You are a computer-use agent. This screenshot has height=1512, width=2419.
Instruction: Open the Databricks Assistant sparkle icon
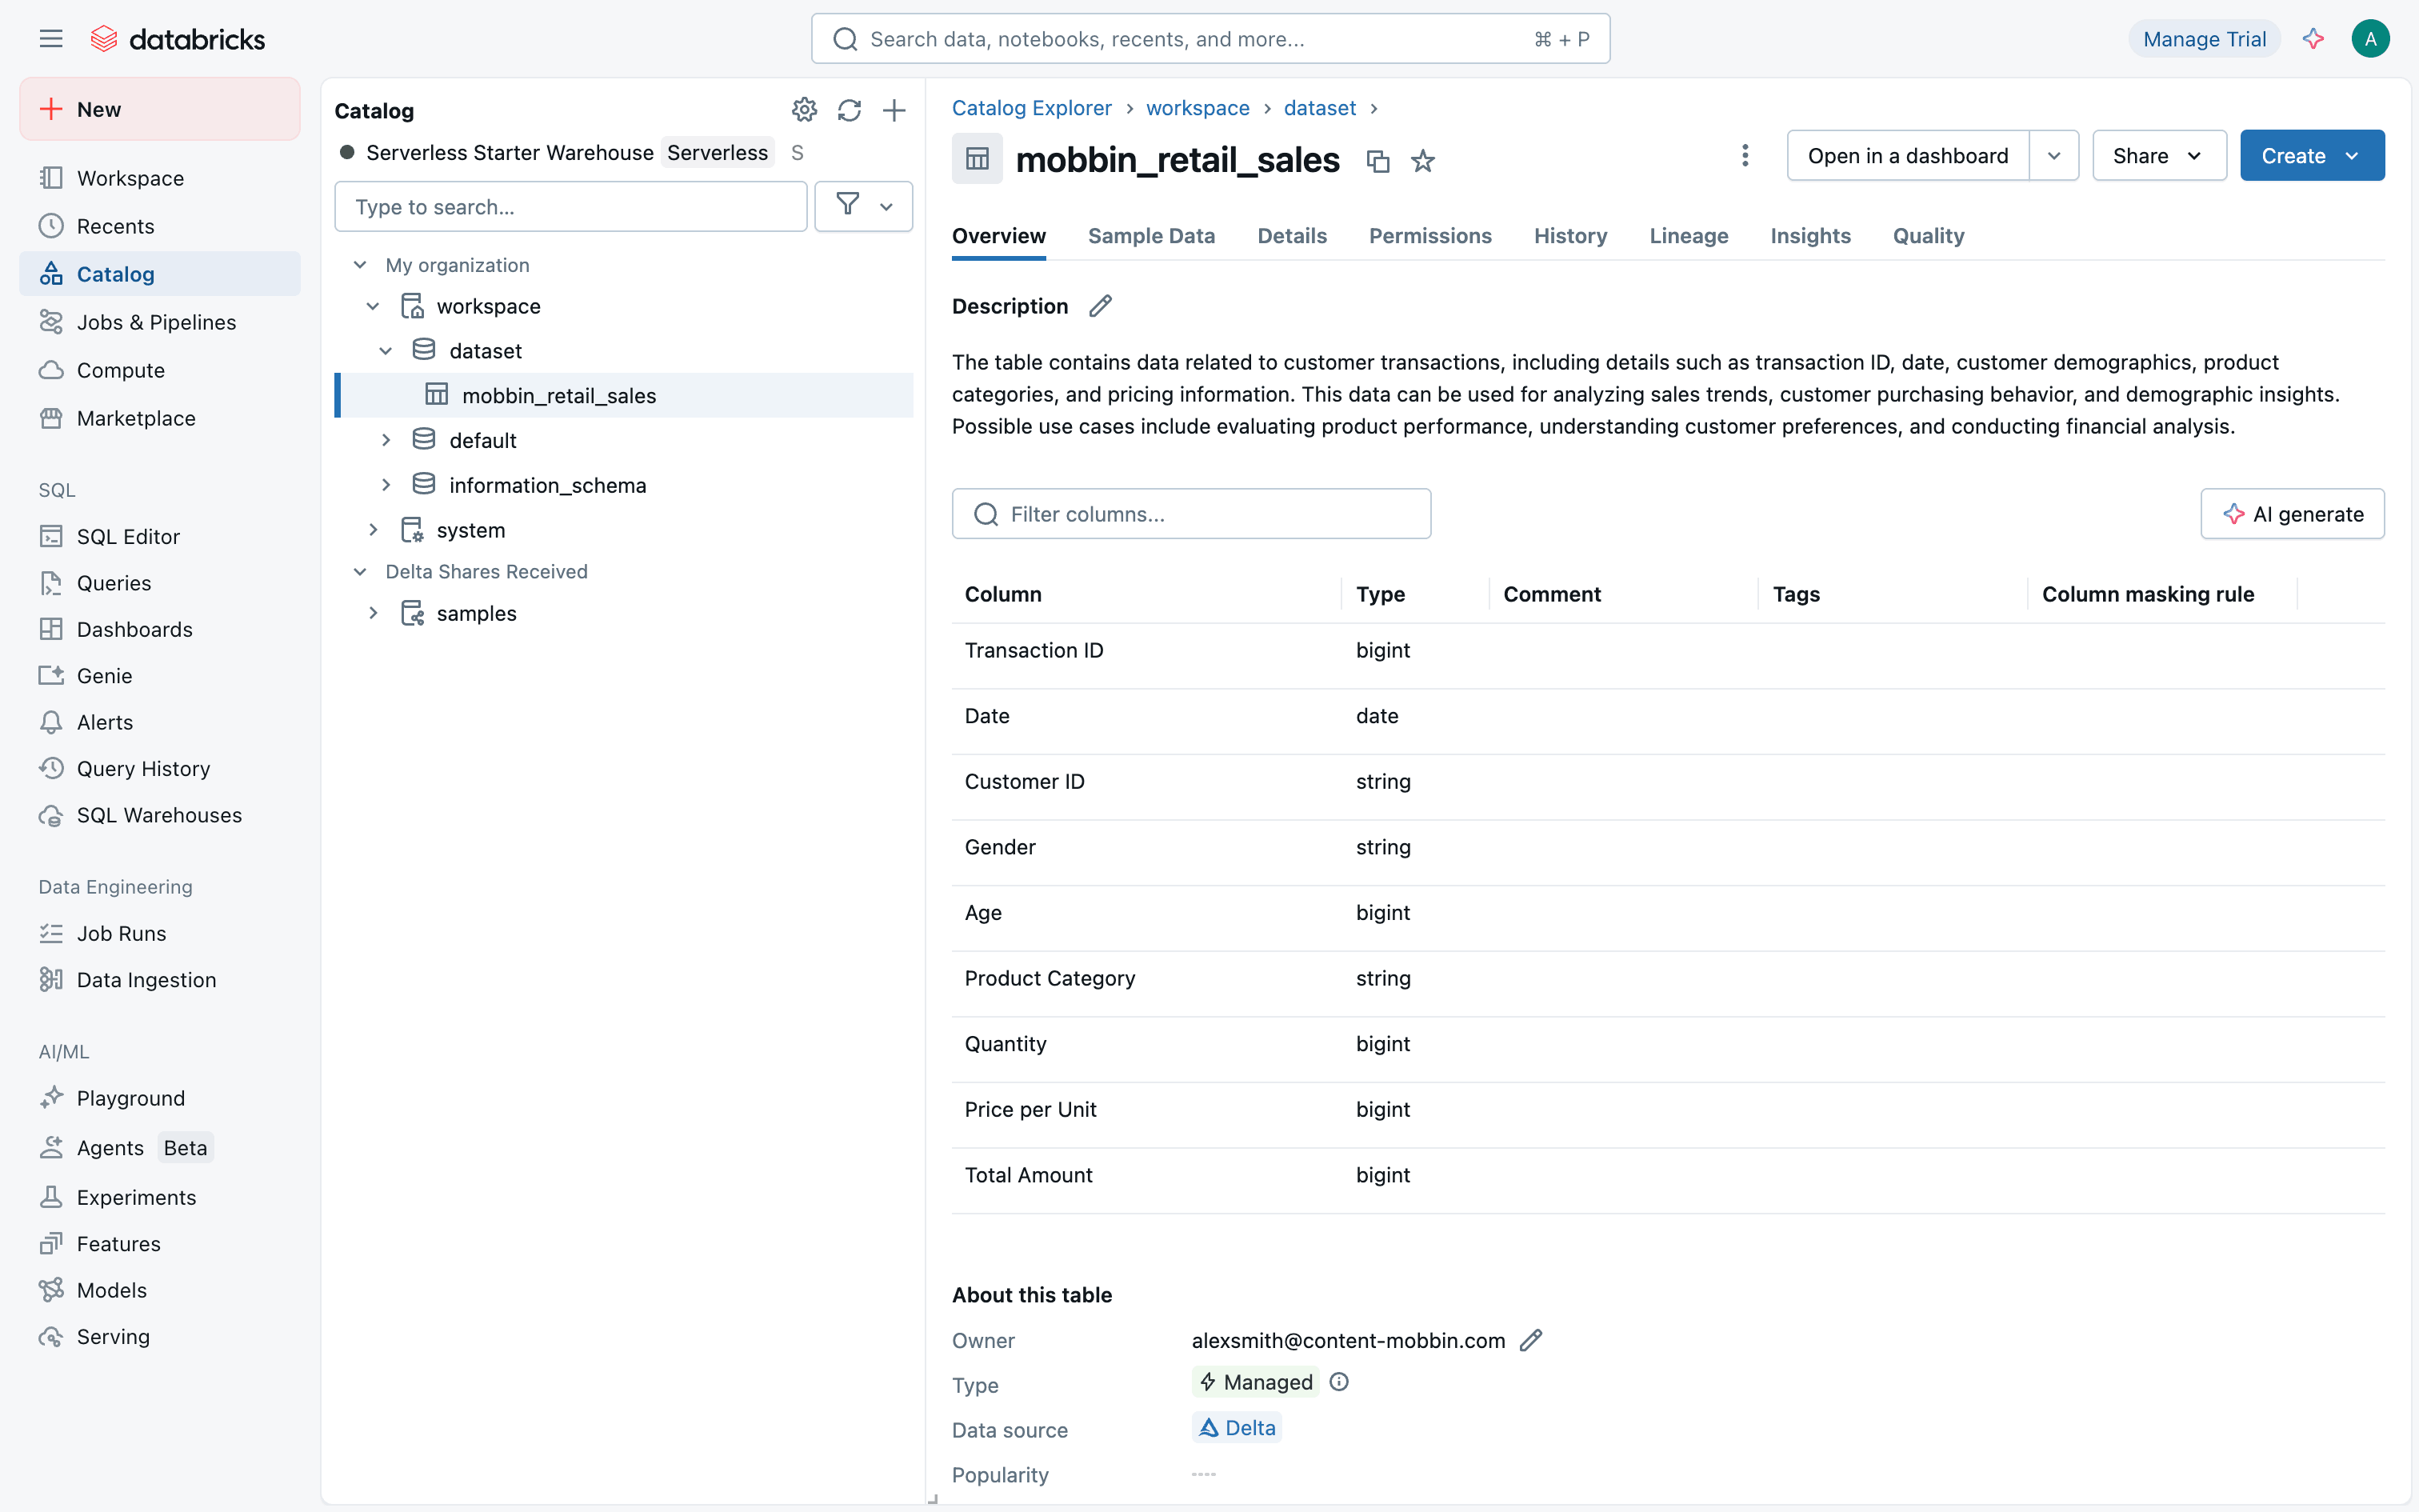[2312, 39]
